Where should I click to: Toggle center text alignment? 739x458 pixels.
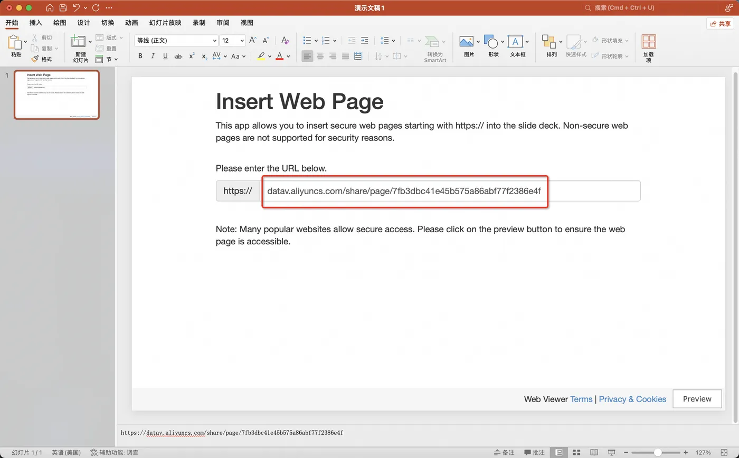click(x=320, y=56)
